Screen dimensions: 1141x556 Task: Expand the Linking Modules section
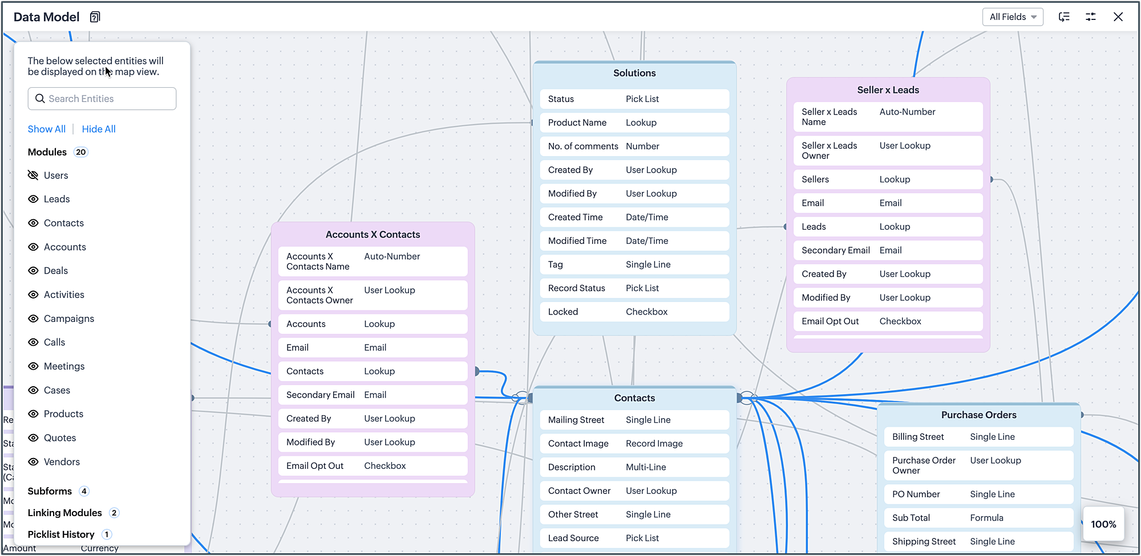coord(64,513)
